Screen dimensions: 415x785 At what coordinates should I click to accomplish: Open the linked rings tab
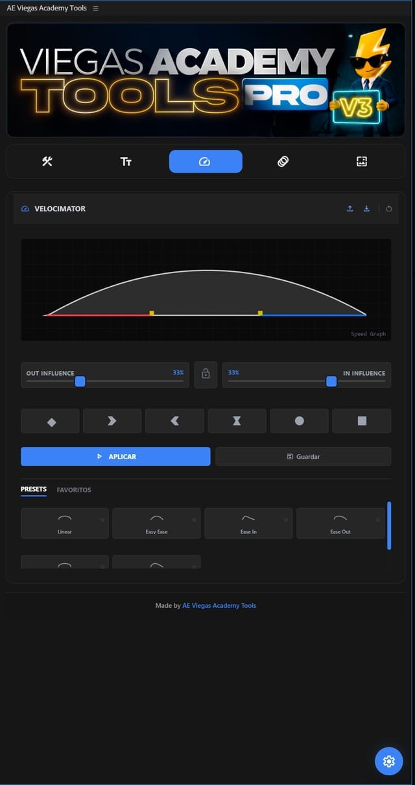[283, 162]
